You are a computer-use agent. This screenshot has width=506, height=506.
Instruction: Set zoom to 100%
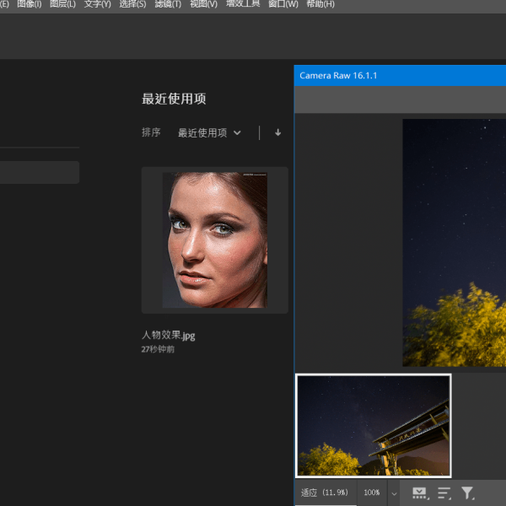(371, 493)
